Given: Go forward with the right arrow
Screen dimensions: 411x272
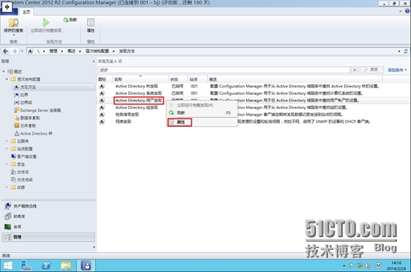Looking at the screenshot, I should click(x=14, y=51).
